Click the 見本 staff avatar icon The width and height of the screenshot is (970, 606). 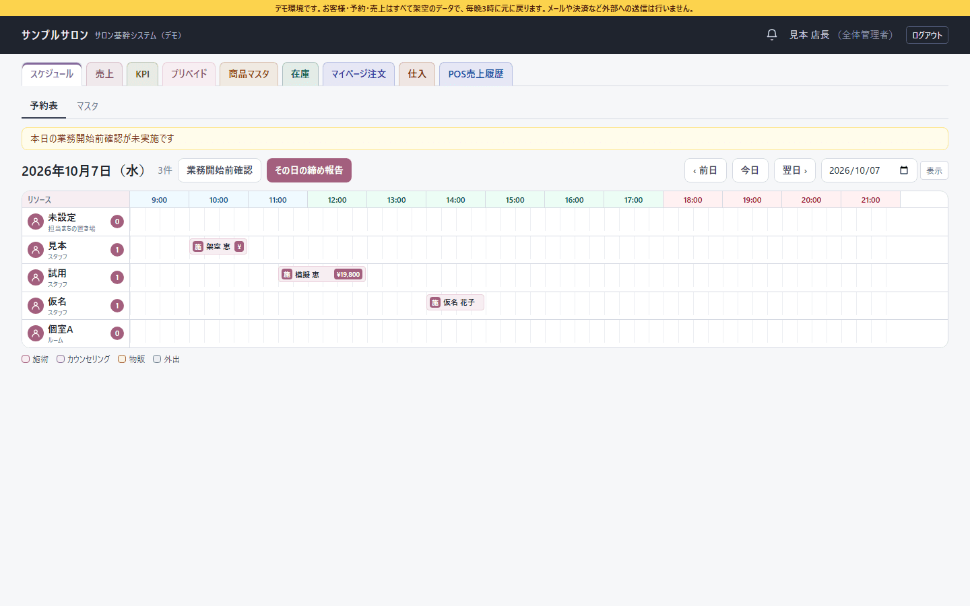tap(36, 250)
